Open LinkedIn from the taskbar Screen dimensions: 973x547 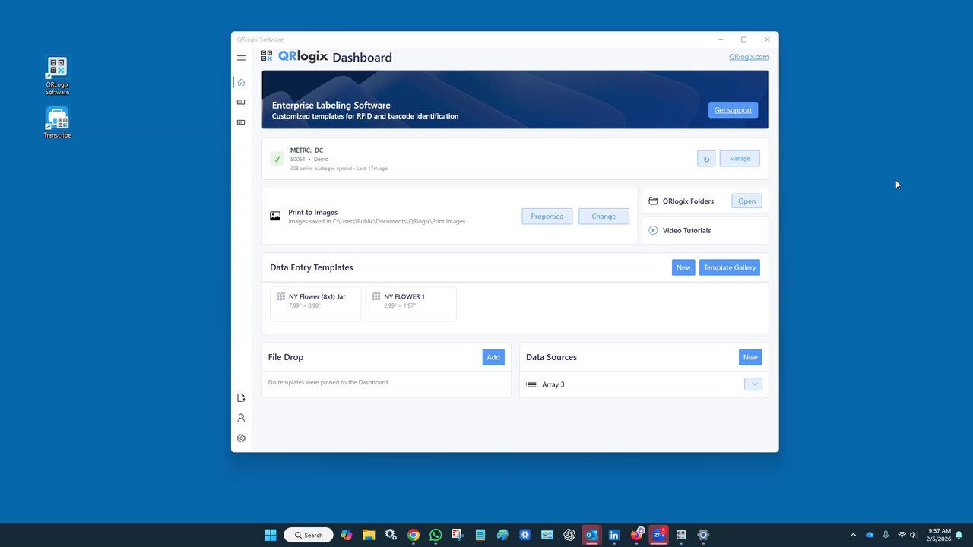pos(614,535)
